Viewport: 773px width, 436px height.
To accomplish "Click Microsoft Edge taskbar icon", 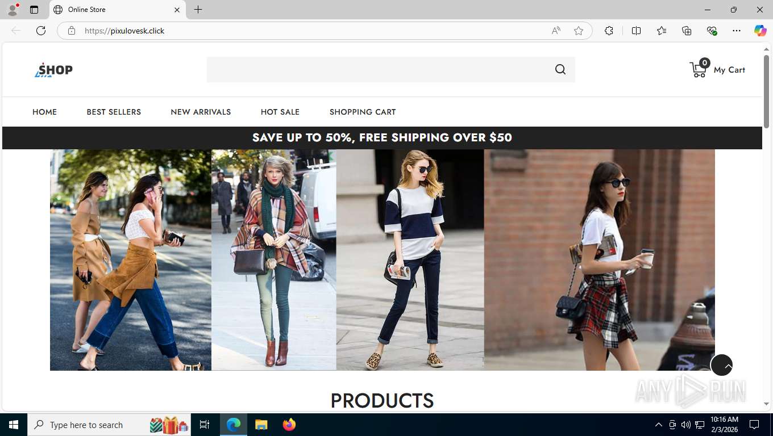I will (x=234, y=425).
